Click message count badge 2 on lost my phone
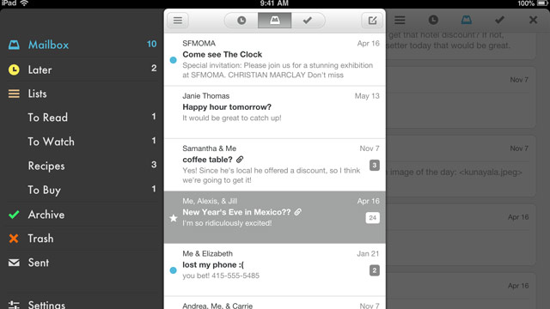The width and height of the screenshot is (550, 309). point(375,270)
